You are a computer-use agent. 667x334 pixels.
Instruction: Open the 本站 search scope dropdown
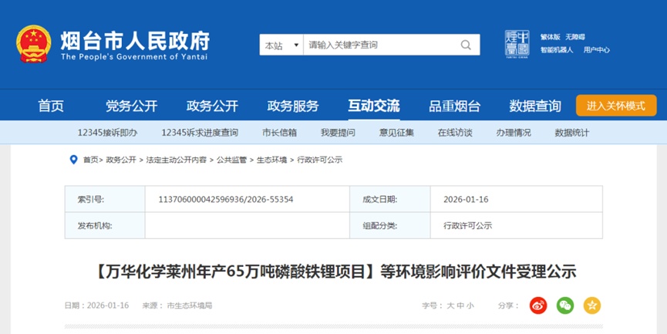point(281,46)
